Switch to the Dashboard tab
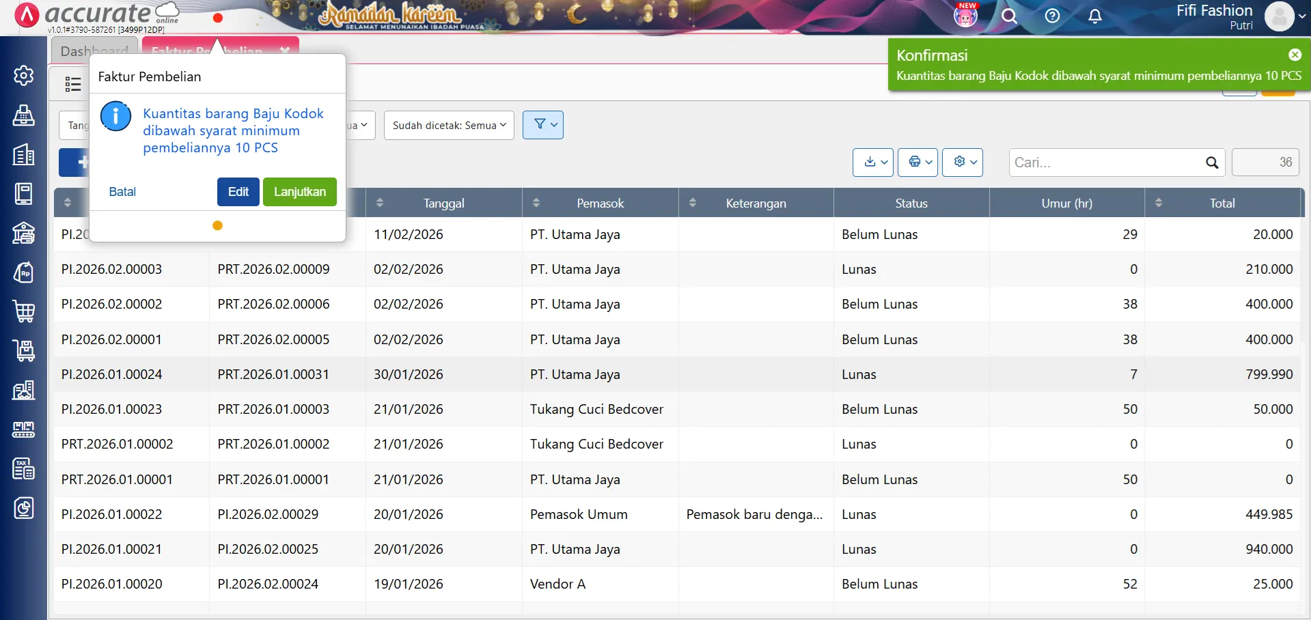Viewport: 1311px width, 620px height. [94, 51]
